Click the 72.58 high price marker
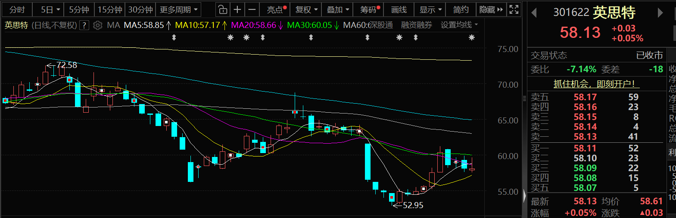The height and width of the screenshot is (218, 676). pos(66,65)
